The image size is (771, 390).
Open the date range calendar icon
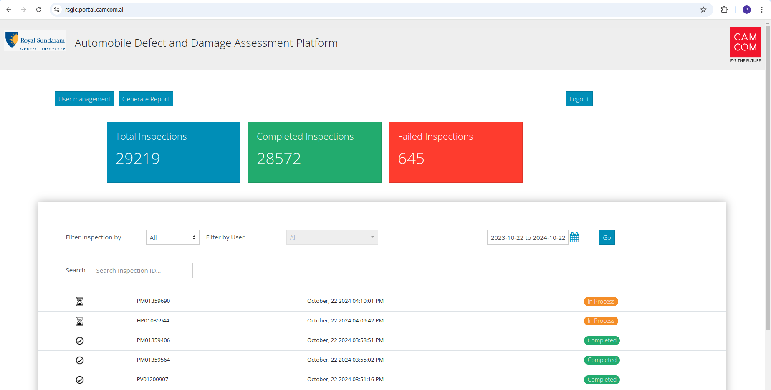(574, 237)
